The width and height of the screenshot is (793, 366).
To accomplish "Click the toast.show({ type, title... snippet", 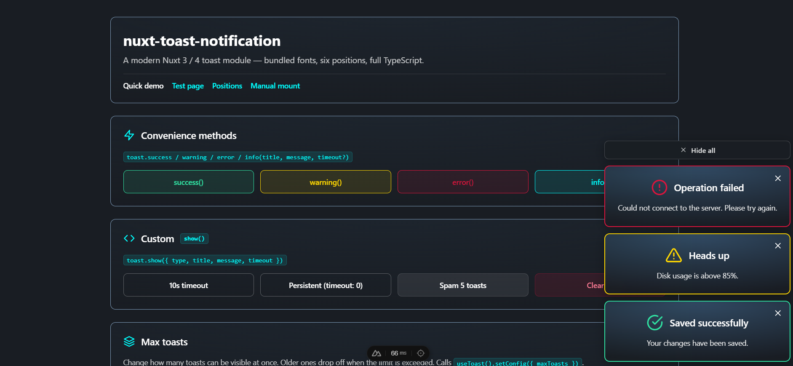I will [x=205, y=260].
